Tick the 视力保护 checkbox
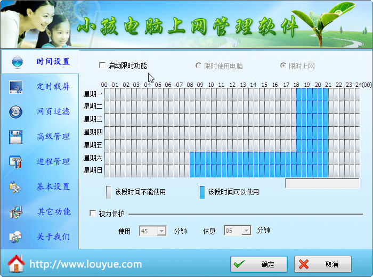The width and height of the screenshot is (373, 277). click(93, 213)
